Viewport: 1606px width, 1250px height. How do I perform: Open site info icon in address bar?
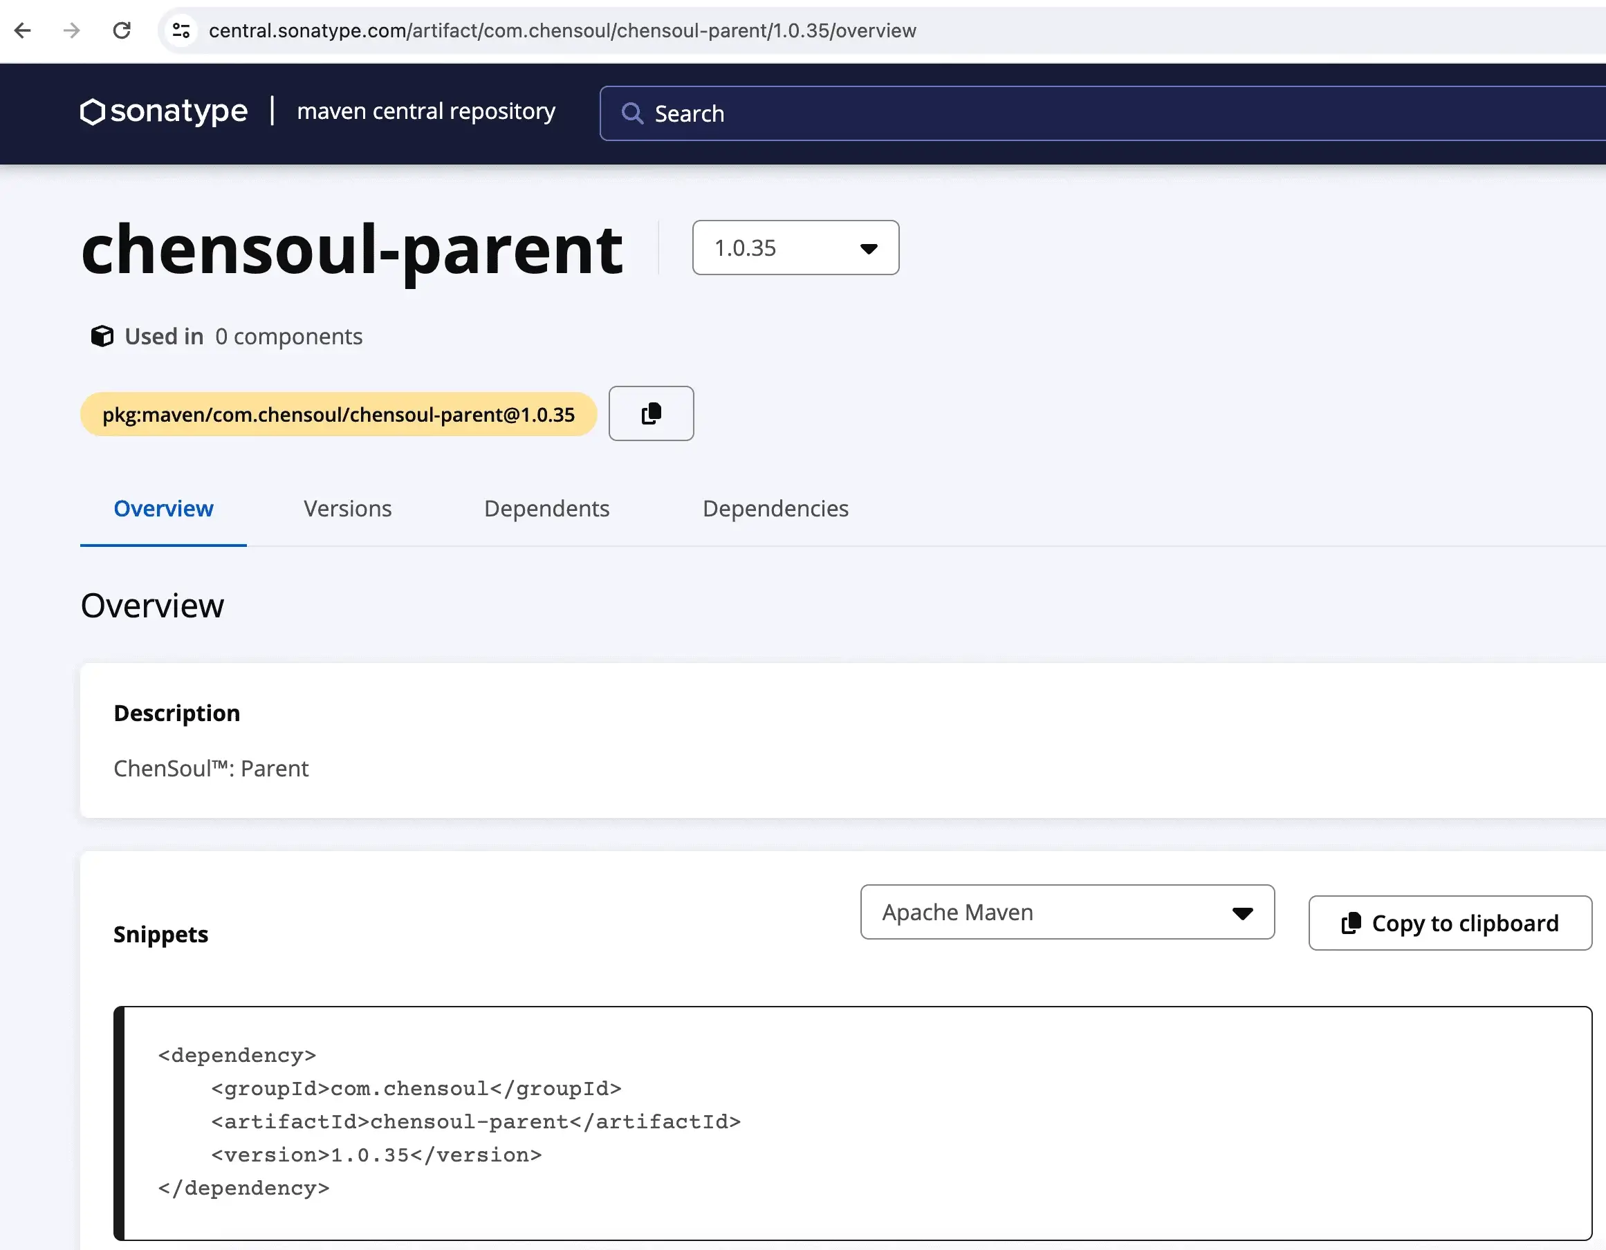coord(181,30)
